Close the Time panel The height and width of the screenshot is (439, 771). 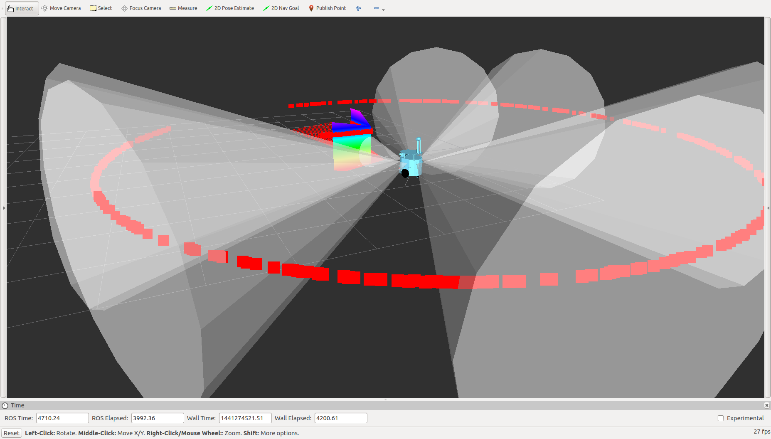766,405
